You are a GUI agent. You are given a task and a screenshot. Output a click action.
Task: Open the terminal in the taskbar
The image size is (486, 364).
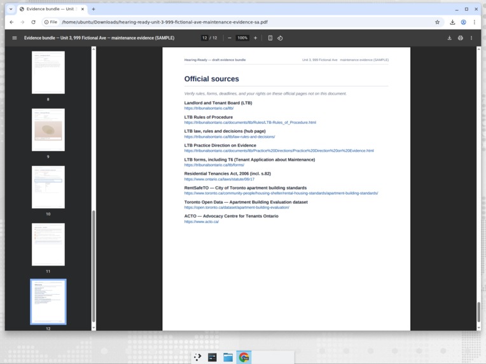(x=212, y=357)
